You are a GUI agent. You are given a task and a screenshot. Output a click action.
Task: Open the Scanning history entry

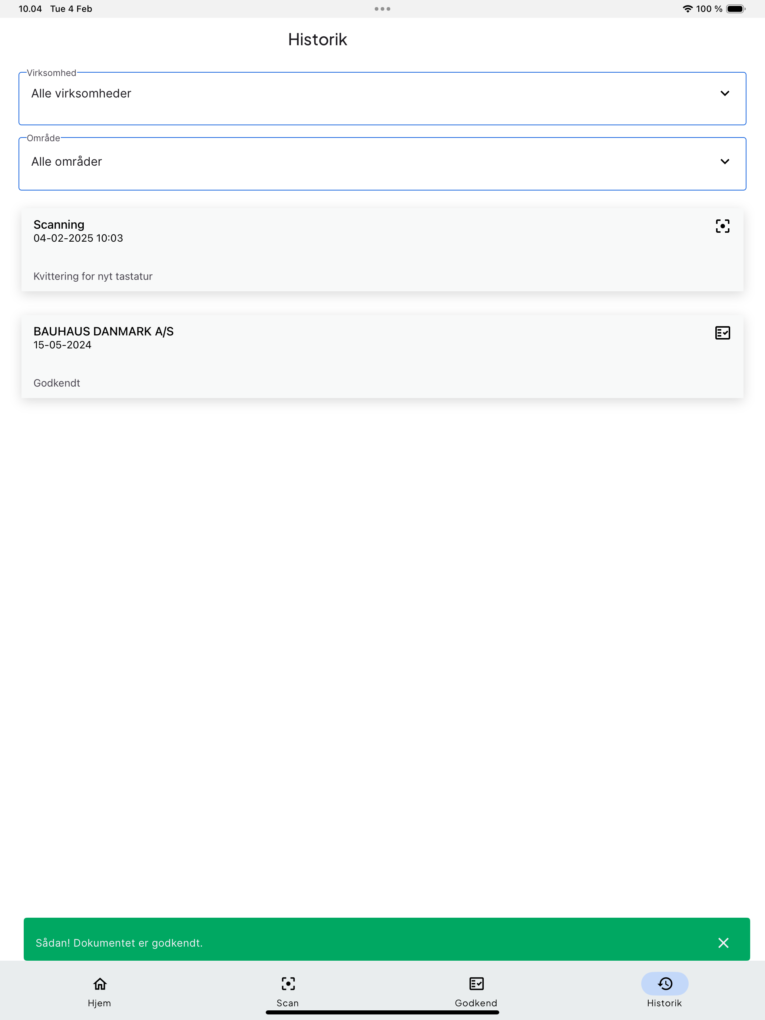coord(382,249)
